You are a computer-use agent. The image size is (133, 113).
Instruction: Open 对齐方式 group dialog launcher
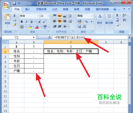click(73, 31)
